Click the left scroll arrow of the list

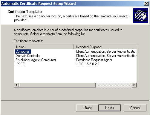[x=17, y=85]
